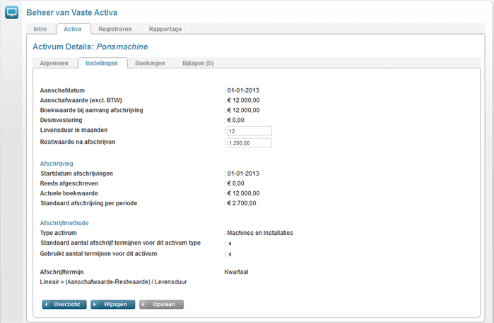This screenshot has height=323, width=494.
Task: Go to the Rapportage tab
Action: [165, 29]
